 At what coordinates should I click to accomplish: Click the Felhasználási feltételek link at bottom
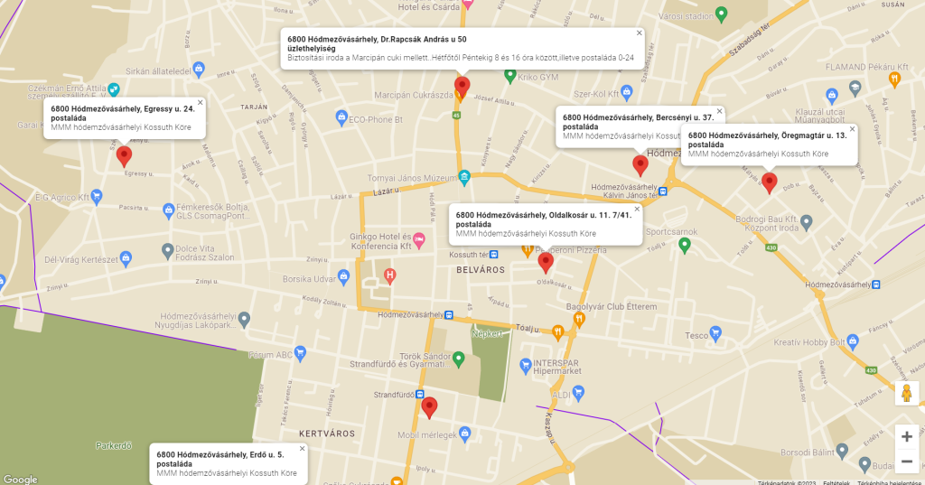836,481
